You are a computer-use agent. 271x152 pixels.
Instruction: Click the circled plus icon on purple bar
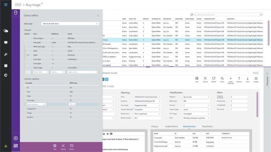(x=16, y=138)
